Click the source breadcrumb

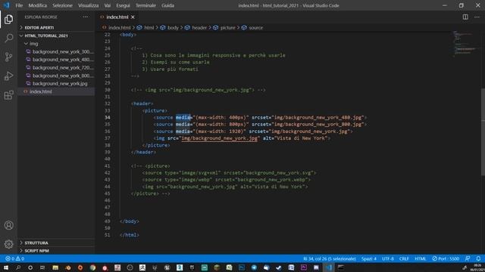pos(252,27)
